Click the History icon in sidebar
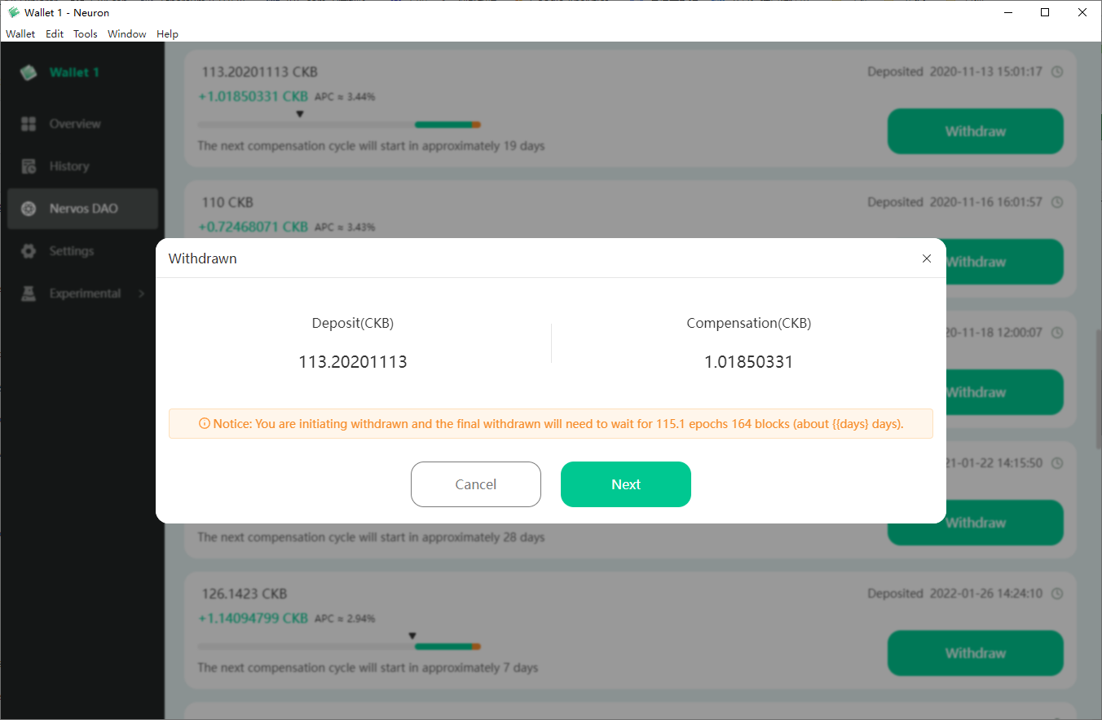 click(x=29, y=166)
